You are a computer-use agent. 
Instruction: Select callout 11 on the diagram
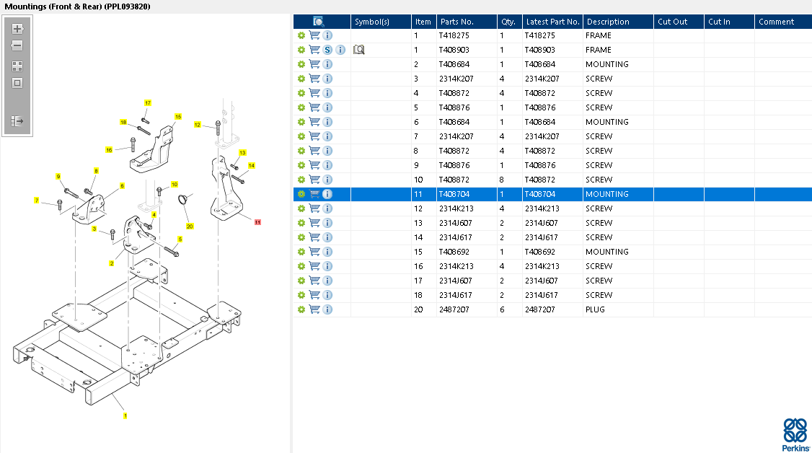pyautogui.click(x=257, y=222)
